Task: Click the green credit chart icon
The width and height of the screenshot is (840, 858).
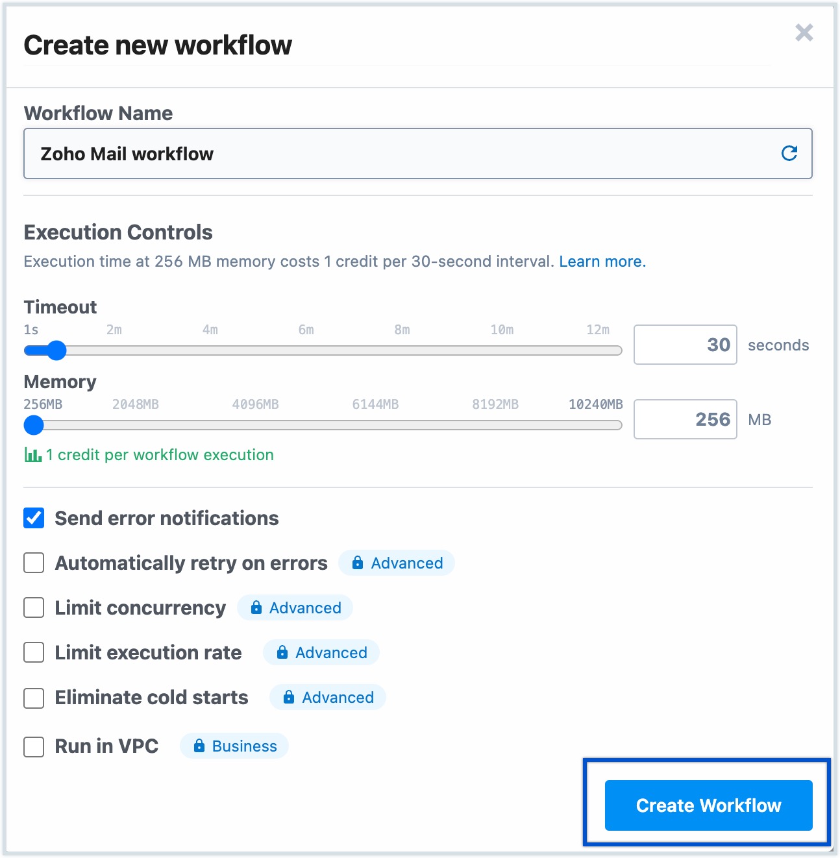Action: pos(32,455)
